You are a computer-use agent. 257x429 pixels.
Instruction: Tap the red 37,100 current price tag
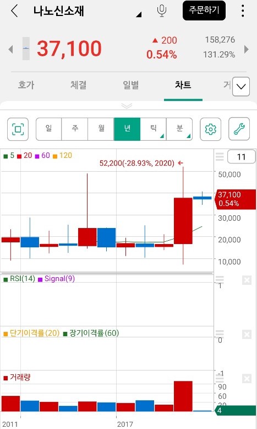(x=236, y=199)
